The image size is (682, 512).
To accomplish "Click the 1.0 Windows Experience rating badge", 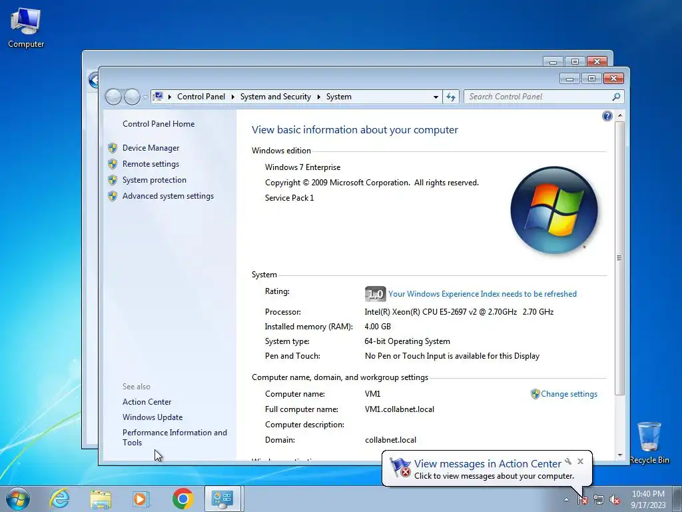I will click(x=375, y=294).
